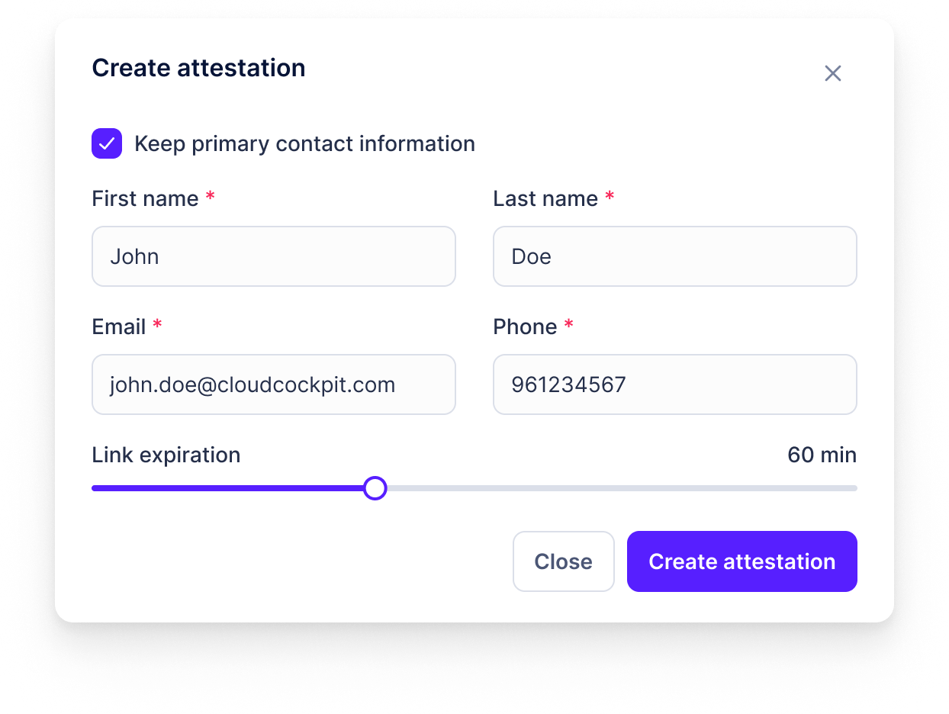The width and height of the screenshot is (949, 714).
Task: Click the First name field containing John
Action: [x=273, y=256]
